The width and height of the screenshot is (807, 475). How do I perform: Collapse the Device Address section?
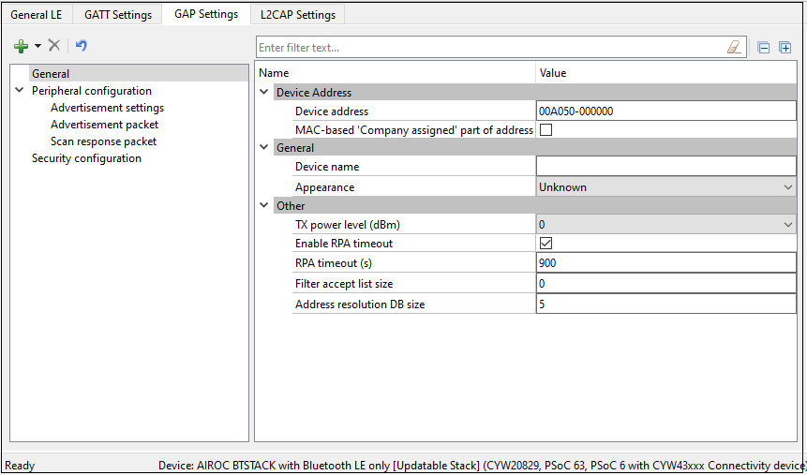[263, 93]
